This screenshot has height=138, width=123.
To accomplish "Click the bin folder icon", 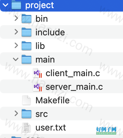I will (x=27, y=18).
